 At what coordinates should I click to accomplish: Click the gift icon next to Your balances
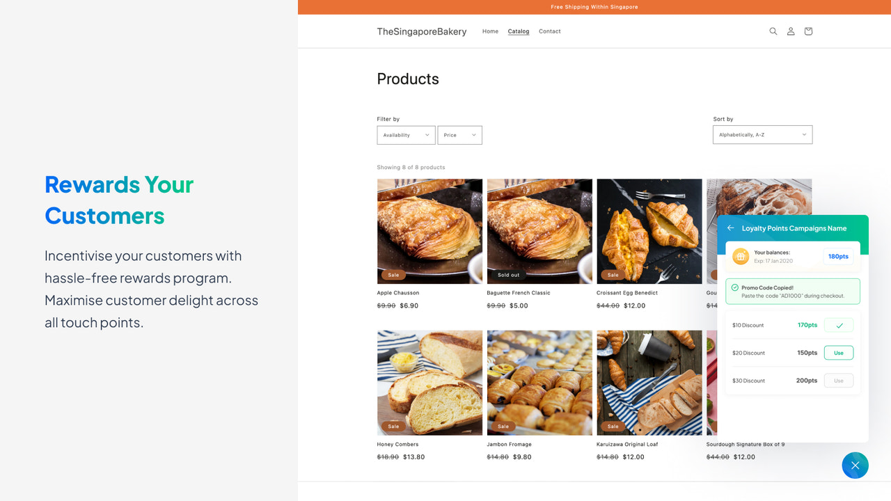(x=741, y=256)
